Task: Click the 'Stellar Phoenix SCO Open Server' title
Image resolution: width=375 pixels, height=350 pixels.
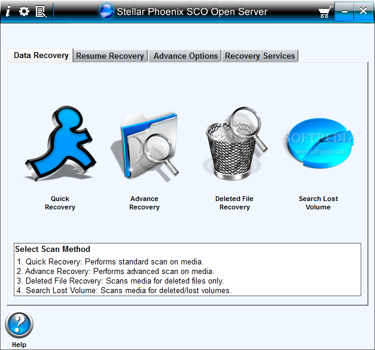Action: [192, 12]
